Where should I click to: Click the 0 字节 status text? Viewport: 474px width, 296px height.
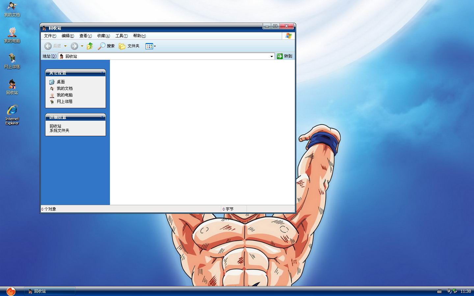tap(228, 209)
